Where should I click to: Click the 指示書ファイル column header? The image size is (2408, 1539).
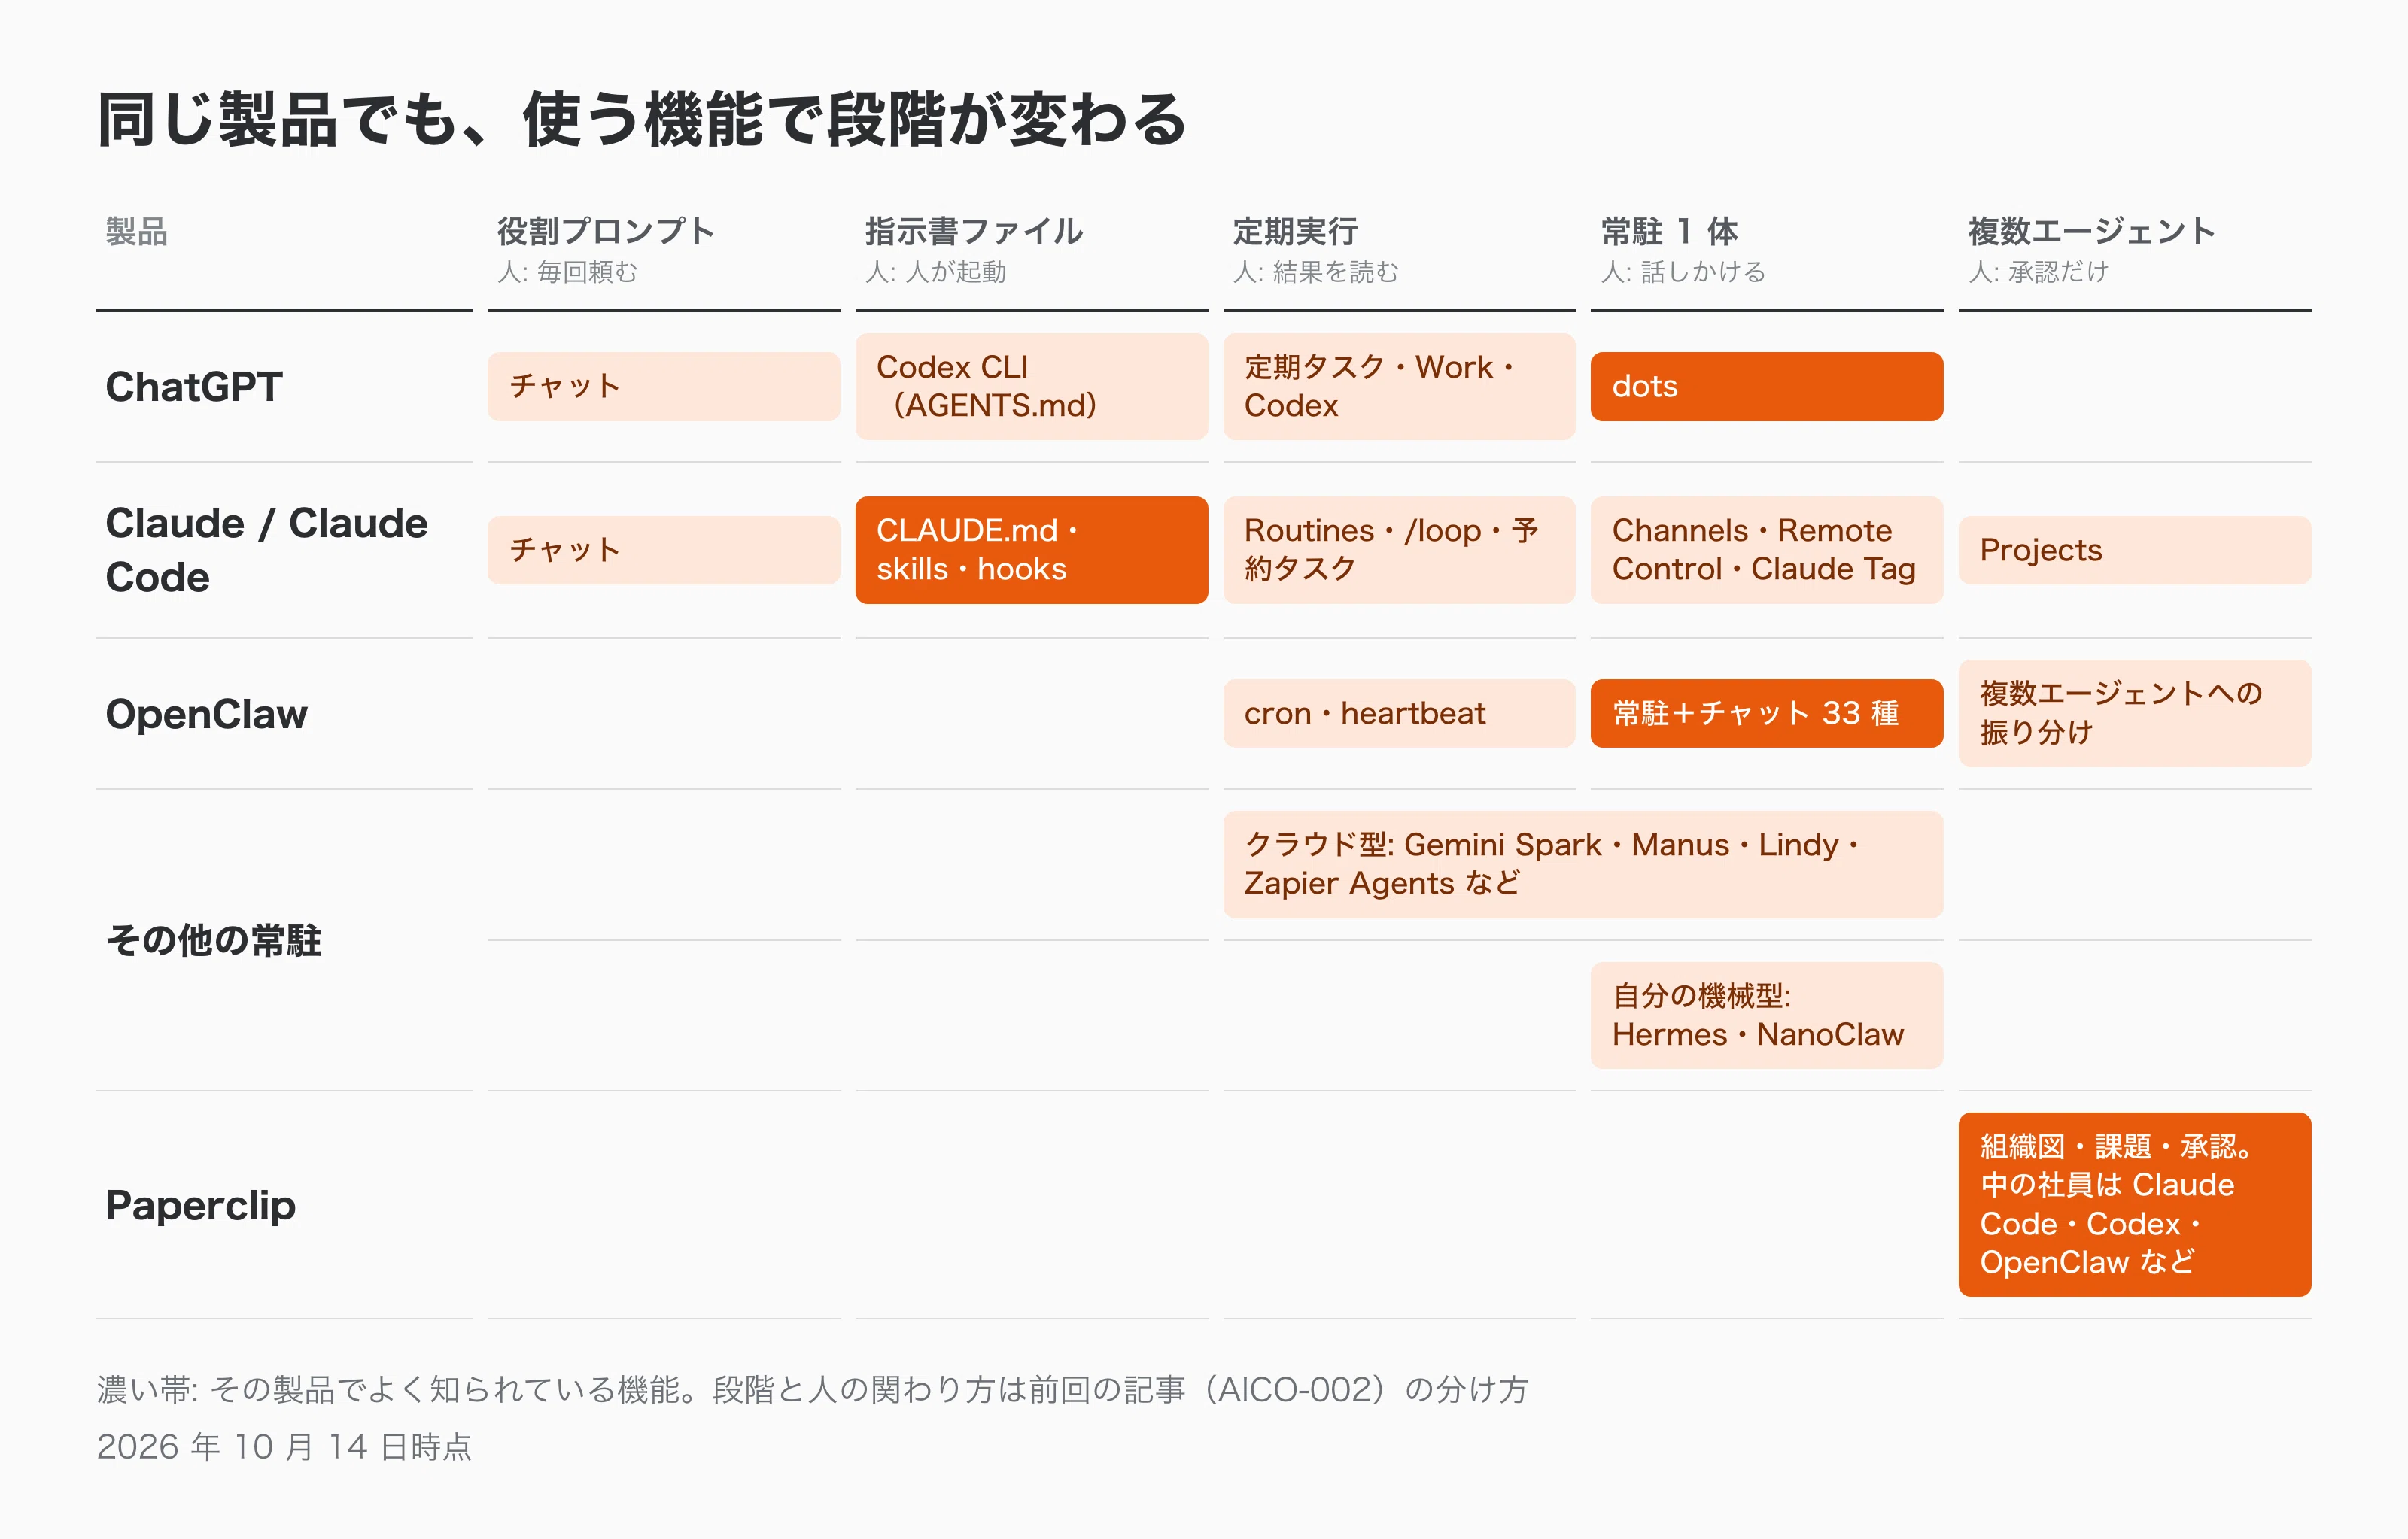point(974,232)
